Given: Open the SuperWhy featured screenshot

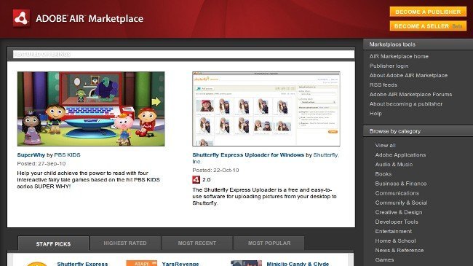Looking at the screenshot, I should (91, 109).
